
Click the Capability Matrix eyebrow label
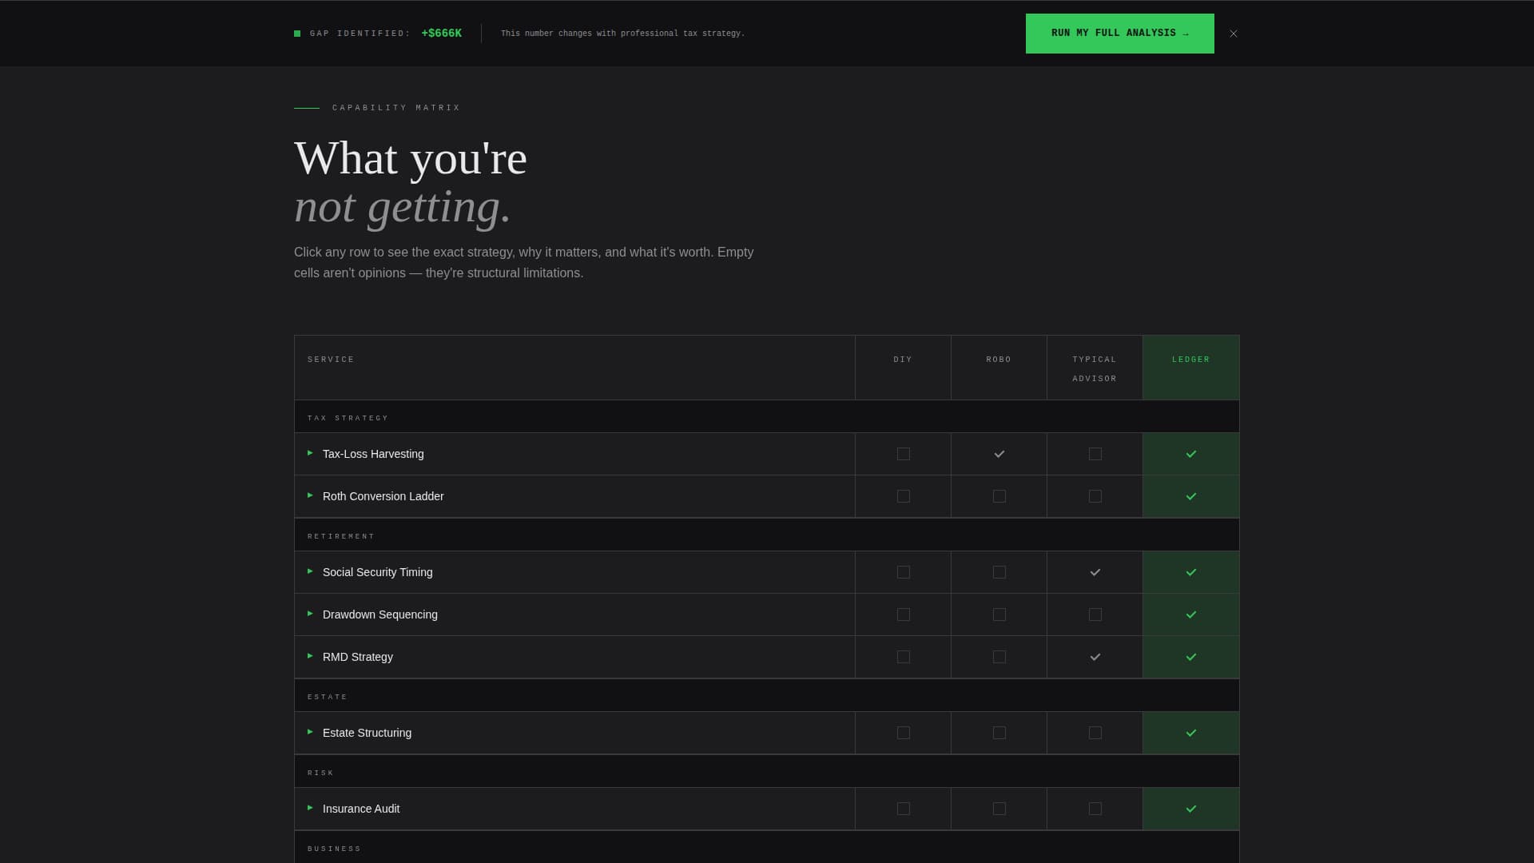(396, 108)
